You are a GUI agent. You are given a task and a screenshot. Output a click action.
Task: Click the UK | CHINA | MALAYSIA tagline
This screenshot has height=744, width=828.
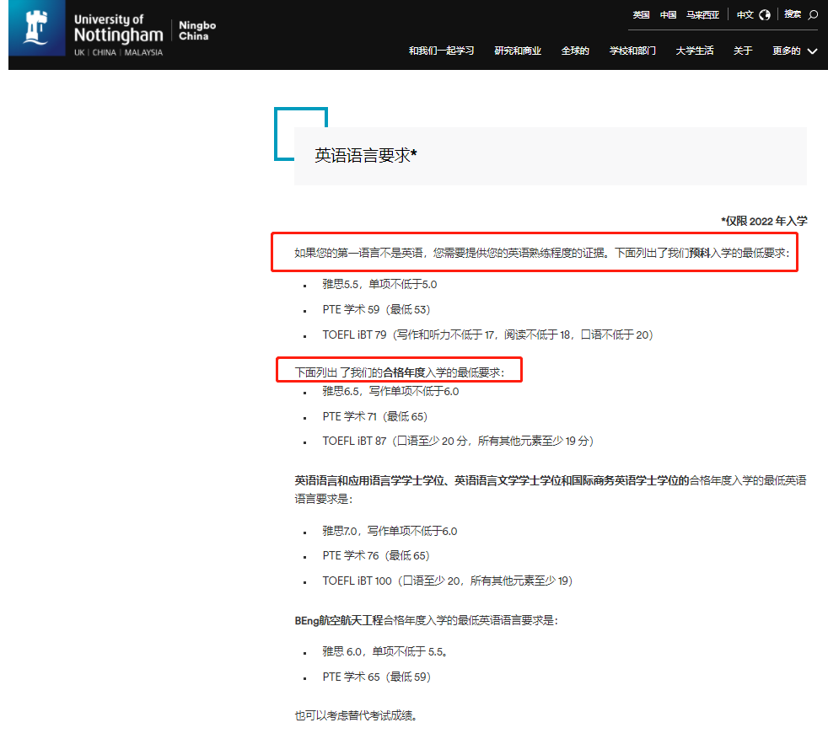(x=118, y=52)
